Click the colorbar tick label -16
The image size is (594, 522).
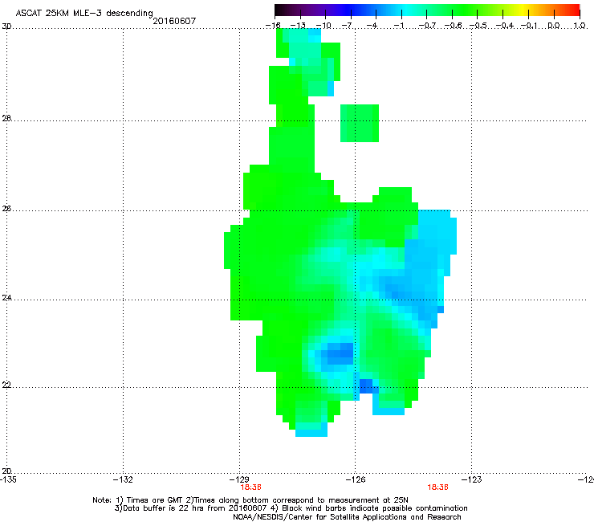click(273, 26)
